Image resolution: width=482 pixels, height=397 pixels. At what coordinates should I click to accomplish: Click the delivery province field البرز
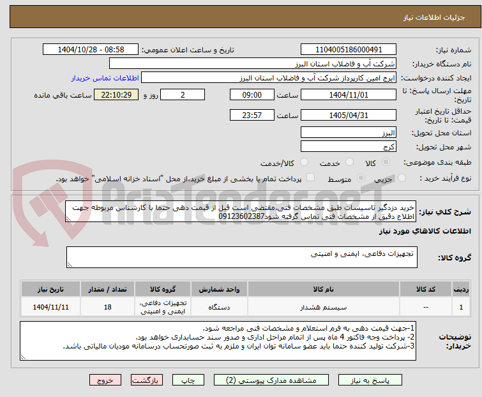[349, 132]
